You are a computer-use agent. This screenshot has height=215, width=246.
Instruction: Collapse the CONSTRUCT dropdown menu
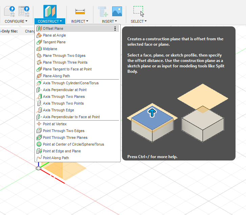(50, 21)
